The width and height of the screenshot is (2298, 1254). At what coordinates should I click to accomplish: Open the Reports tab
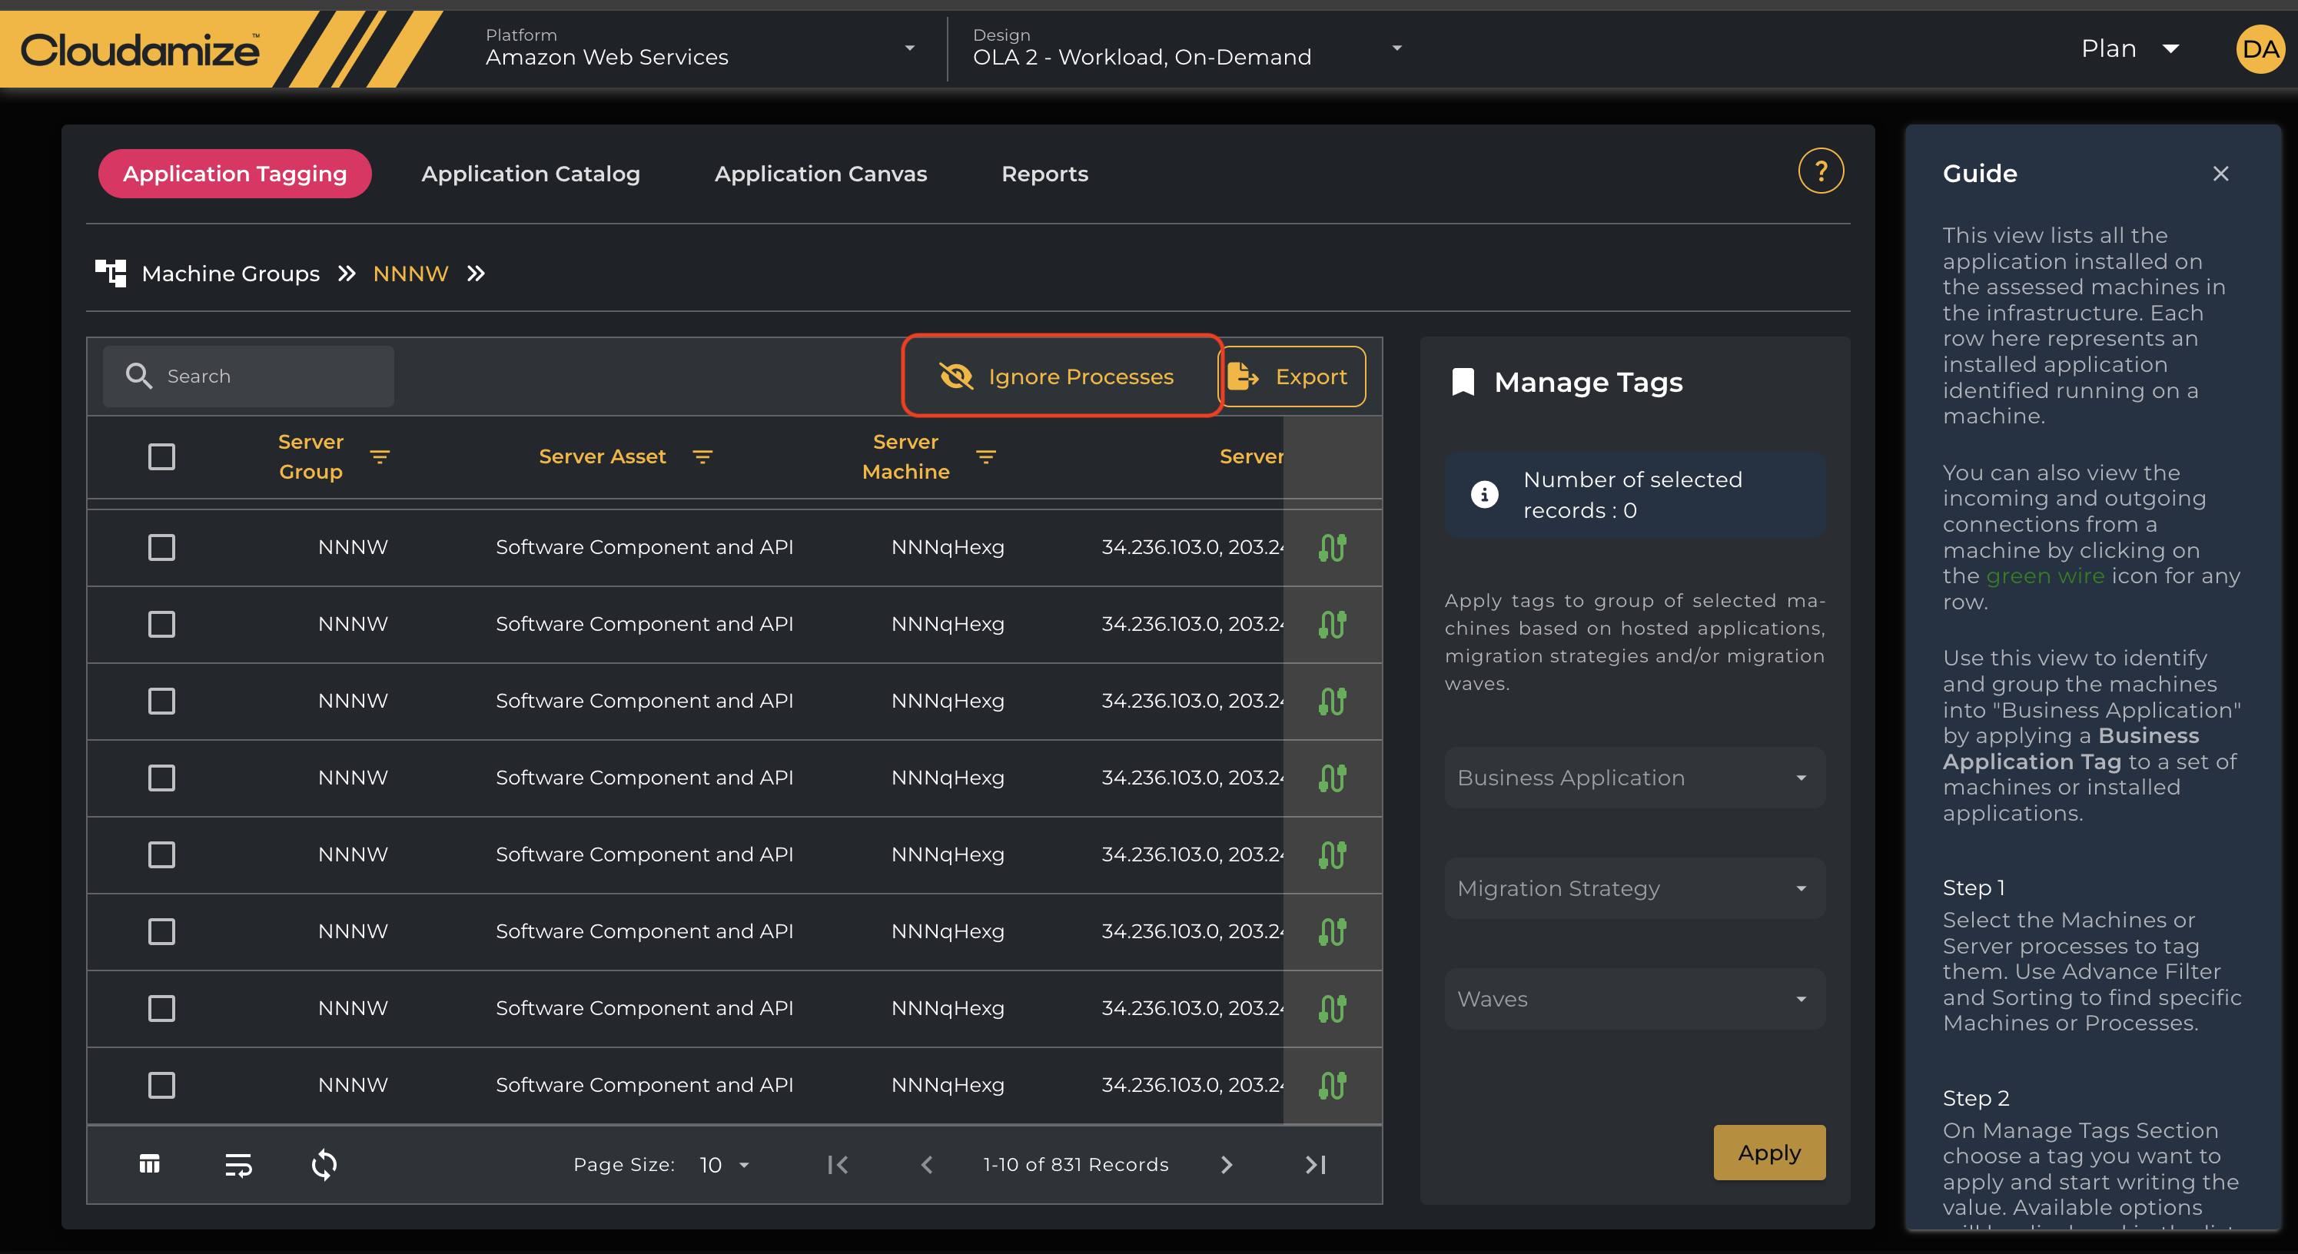(x=1044, y=174)
